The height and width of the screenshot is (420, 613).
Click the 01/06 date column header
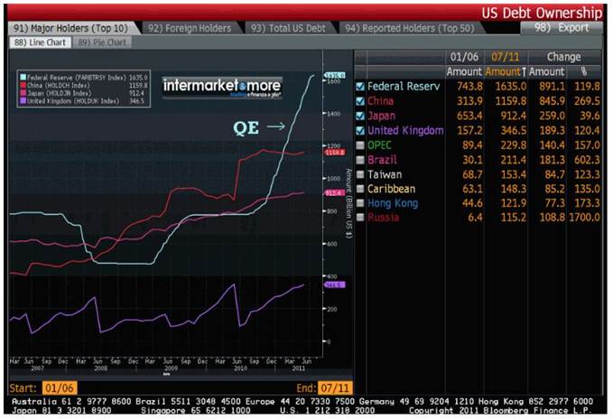464,57
